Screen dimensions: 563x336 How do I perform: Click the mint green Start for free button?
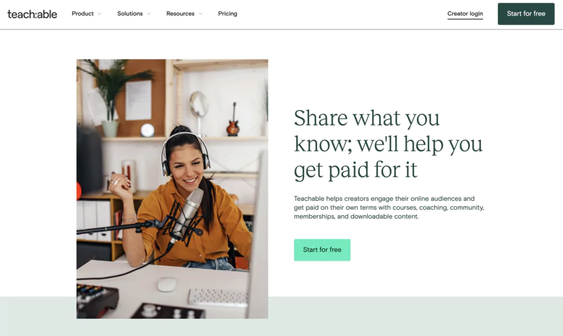[322, 250]
